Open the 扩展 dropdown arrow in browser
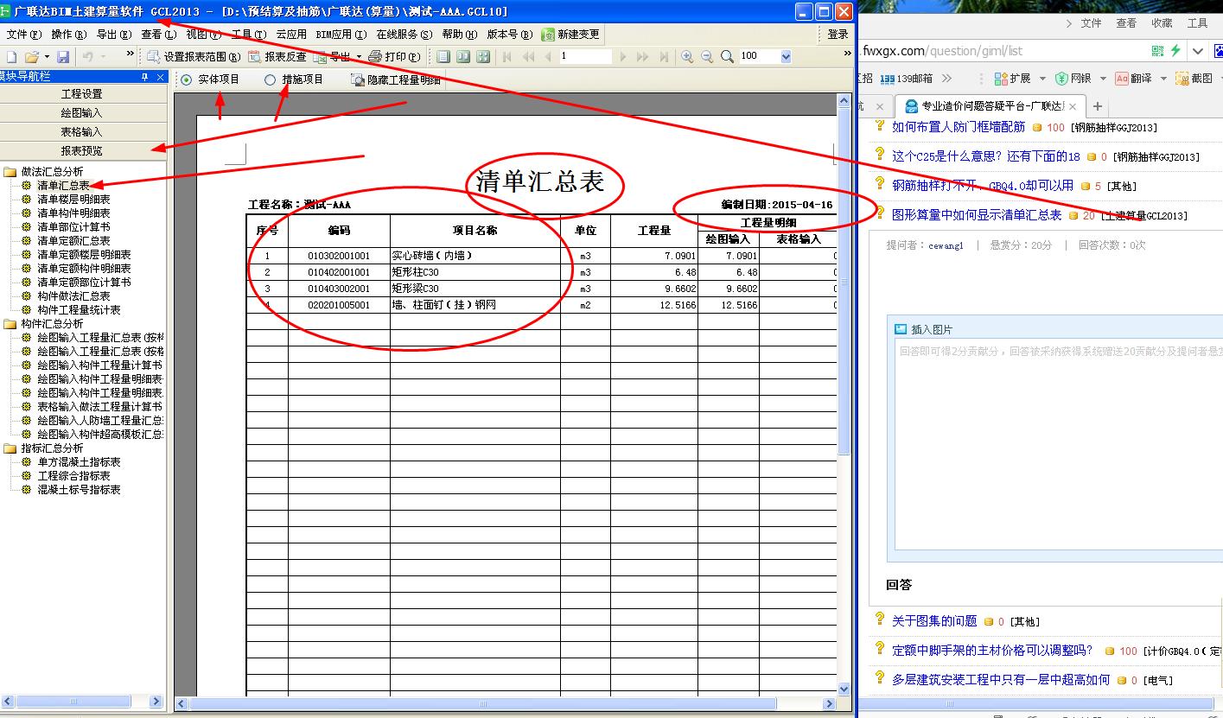 [x=1042, y=79]
